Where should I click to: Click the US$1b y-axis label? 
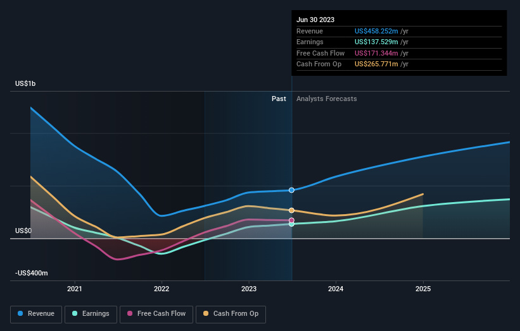pos(25,83)
